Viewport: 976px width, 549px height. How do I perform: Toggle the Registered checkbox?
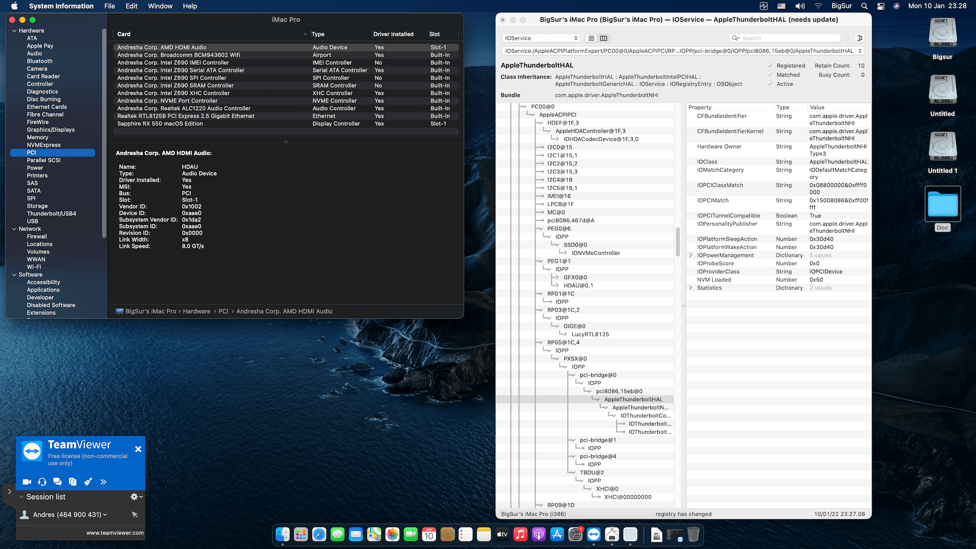coord(770,66)
